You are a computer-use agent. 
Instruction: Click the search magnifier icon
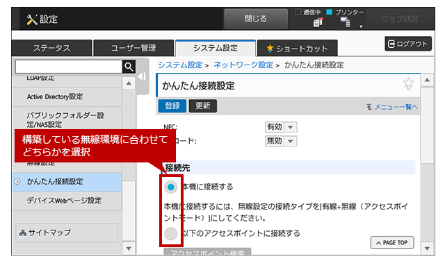(129, 67)
